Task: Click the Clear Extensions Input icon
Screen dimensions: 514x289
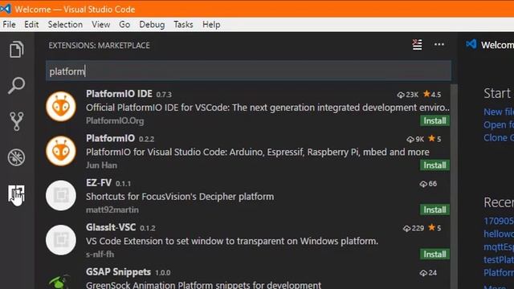Action: click(x=418, y=45)
